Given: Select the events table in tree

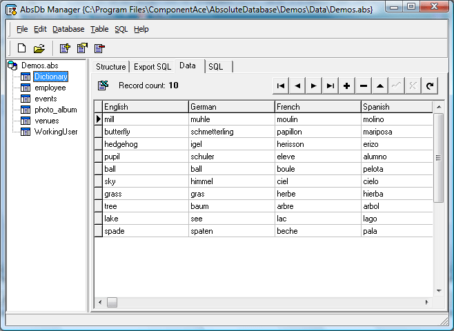Looking at the screenshot, I should point(46,99).
